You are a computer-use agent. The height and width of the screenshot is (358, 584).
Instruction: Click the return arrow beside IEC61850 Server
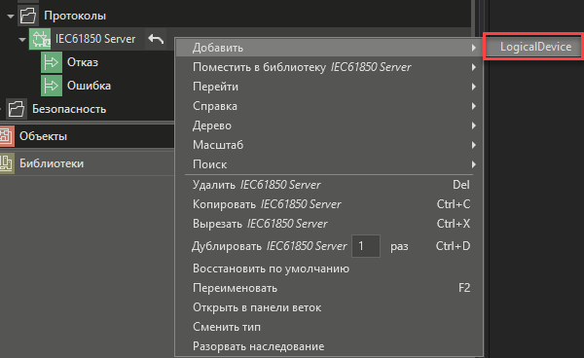pyautogui.click(x=156, y=39)
